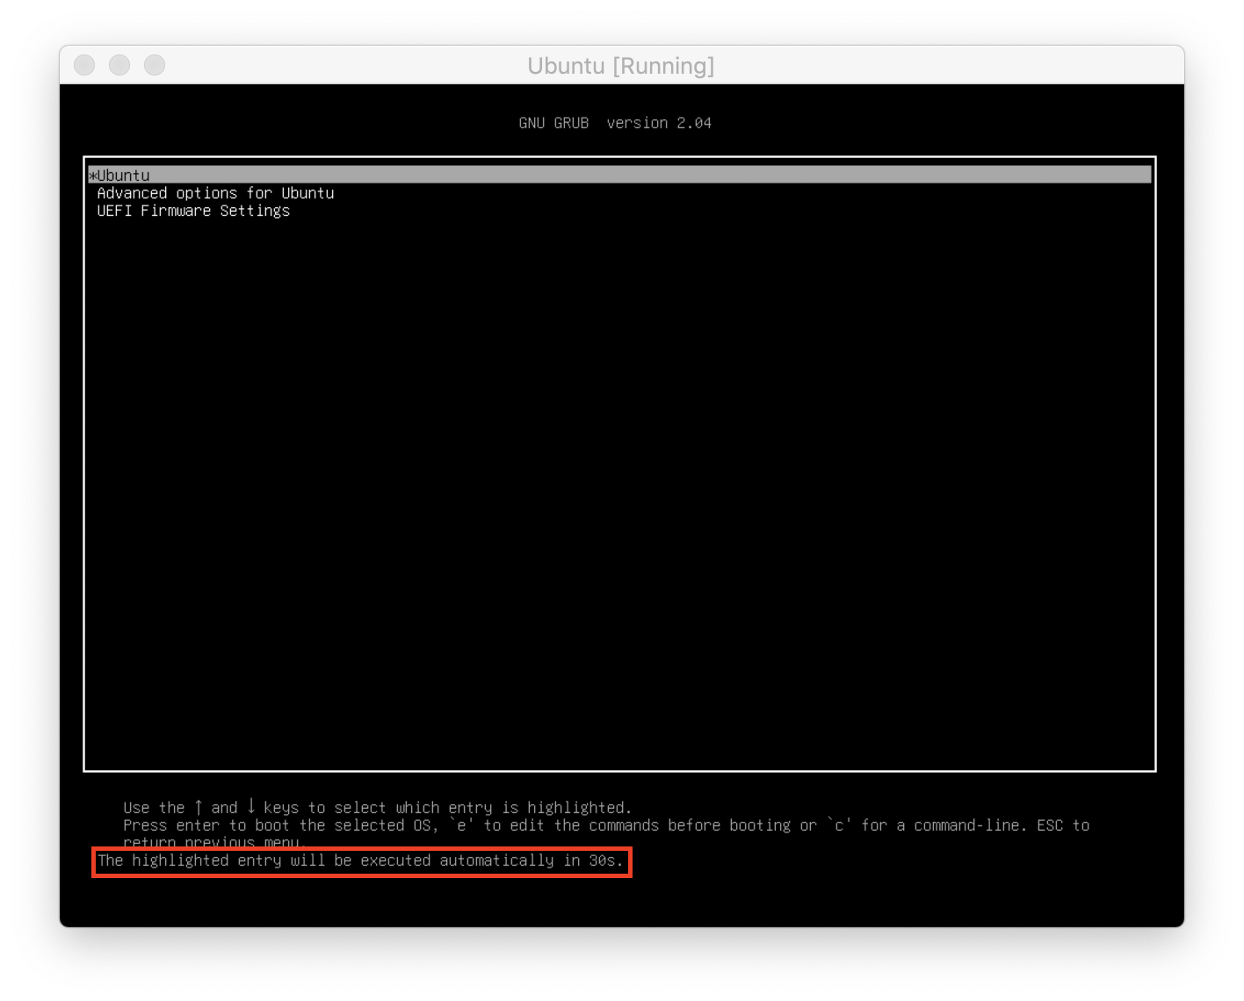Click the gray close window button
Screen dimensions: 1244x1001
point(84,65)
